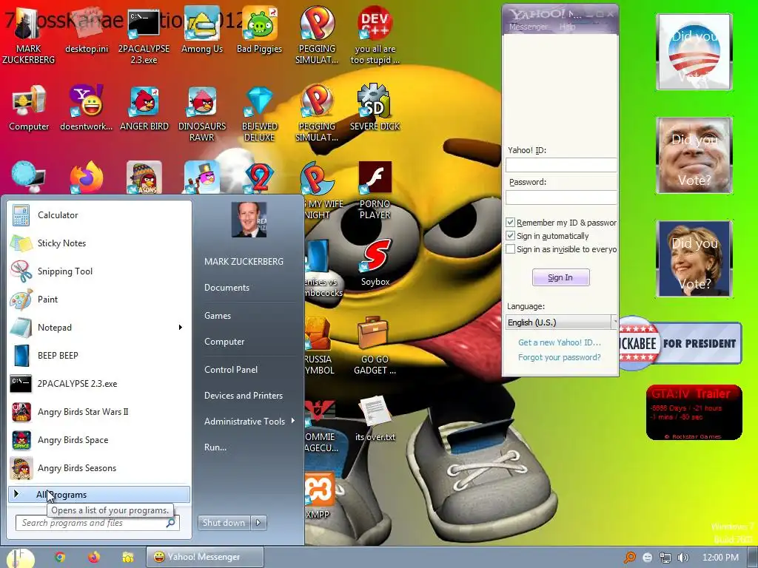The image size is (758, 568).
Task: Click the Firefox desktop icon
Action: [87, 177]
